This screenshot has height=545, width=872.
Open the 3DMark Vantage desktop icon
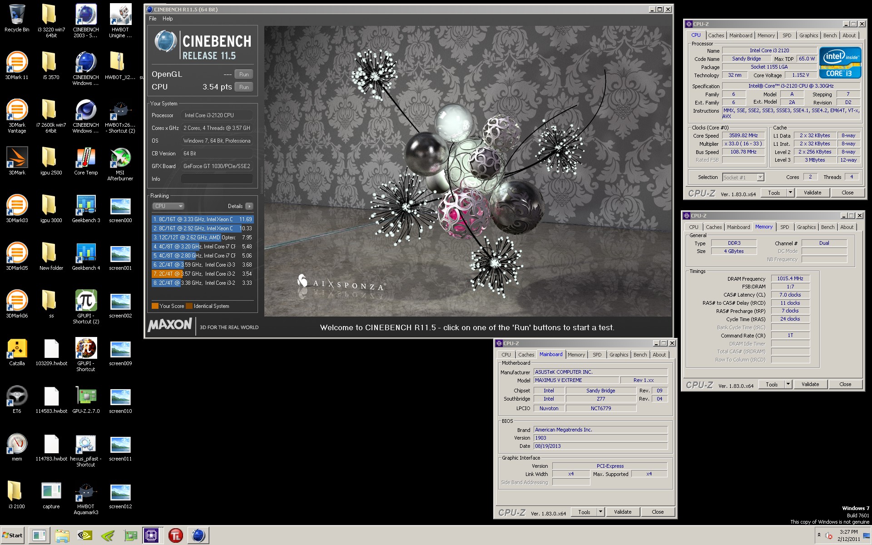[17, 116]
